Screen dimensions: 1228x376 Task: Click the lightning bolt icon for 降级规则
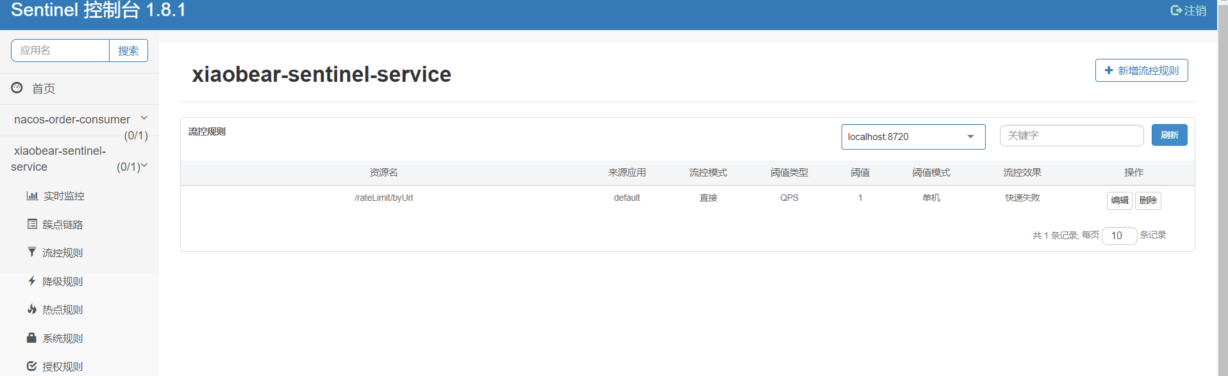coord(32,281)
